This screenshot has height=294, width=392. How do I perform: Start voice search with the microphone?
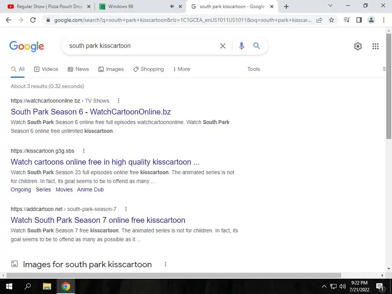(x=241, y=46)
